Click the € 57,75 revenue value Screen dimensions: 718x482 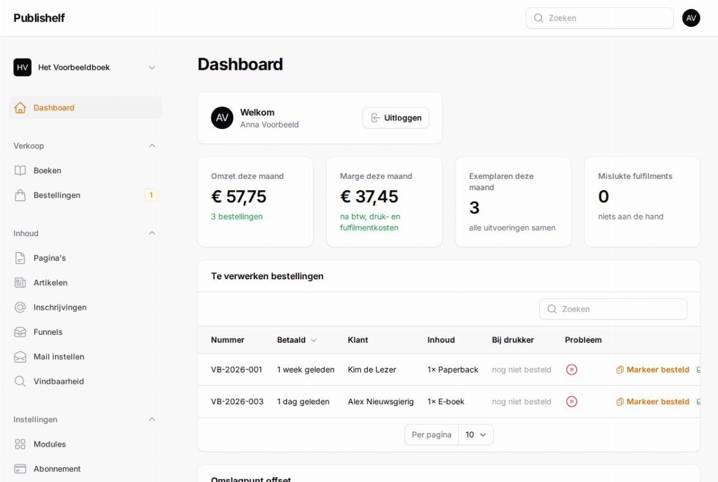[x=239, y=196]
